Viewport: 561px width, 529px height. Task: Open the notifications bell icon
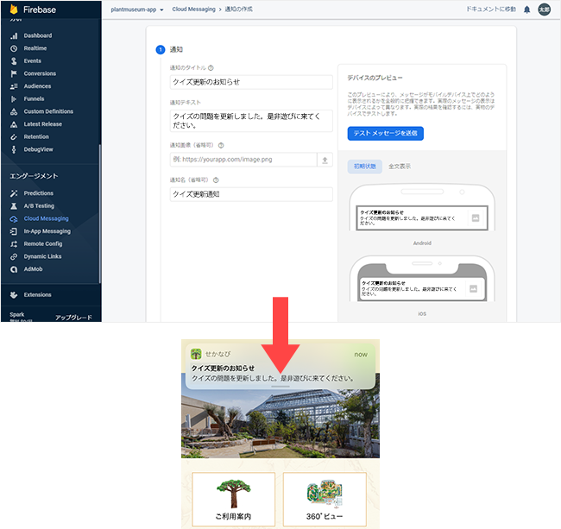[526, 9]
